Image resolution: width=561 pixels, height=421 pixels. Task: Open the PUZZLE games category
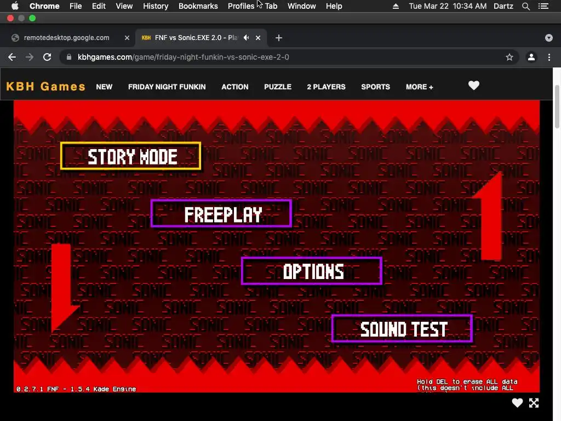tap(278, 87)
